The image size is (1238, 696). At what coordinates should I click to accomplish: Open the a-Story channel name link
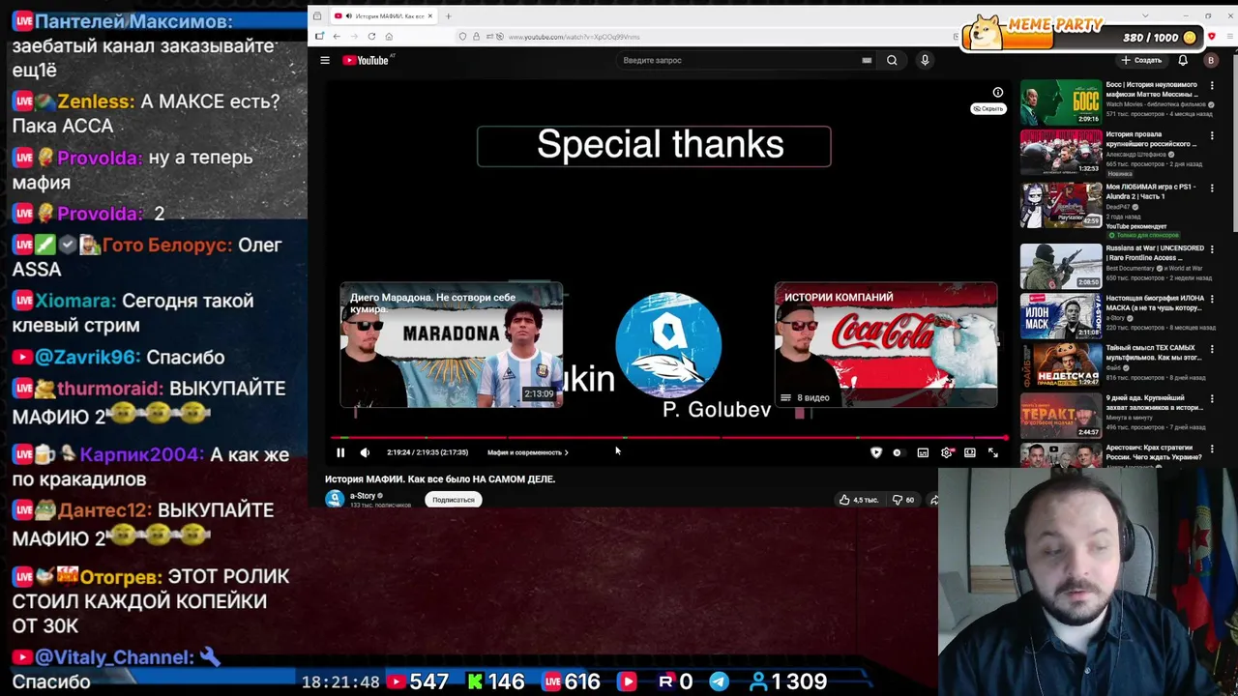point(363,496)
